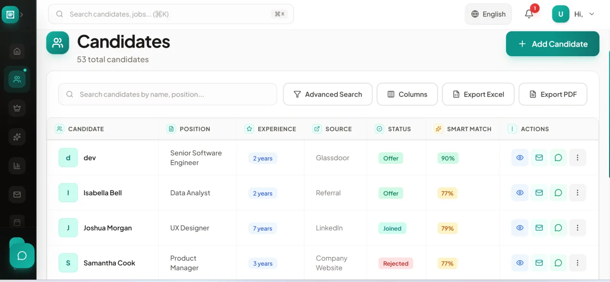Click the S avatar for Samantha Cook

(68, 263)
